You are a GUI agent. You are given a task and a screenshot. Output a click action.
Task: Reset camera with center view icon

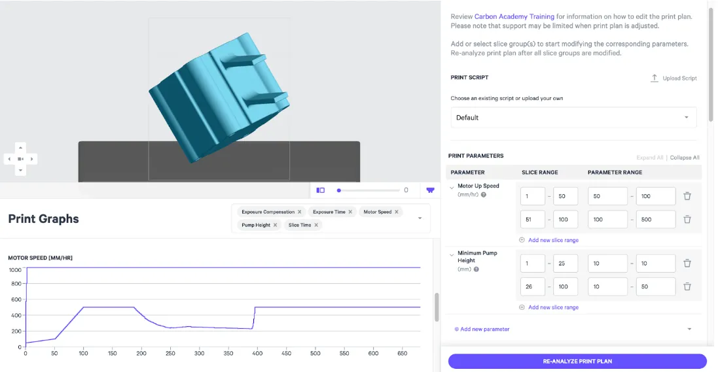click(x=20, y=159)
